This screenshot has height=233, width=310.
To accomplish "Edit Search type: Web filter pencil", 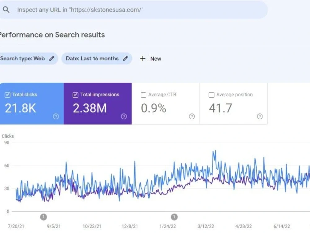I will (x=51, y=58).
